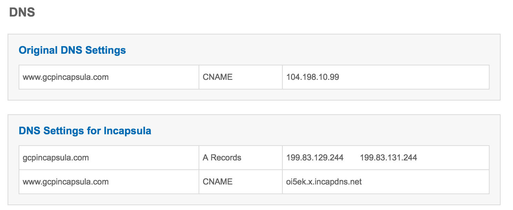Click www.gcpincapsula.com under Original DNS Settings

point(66,77)
